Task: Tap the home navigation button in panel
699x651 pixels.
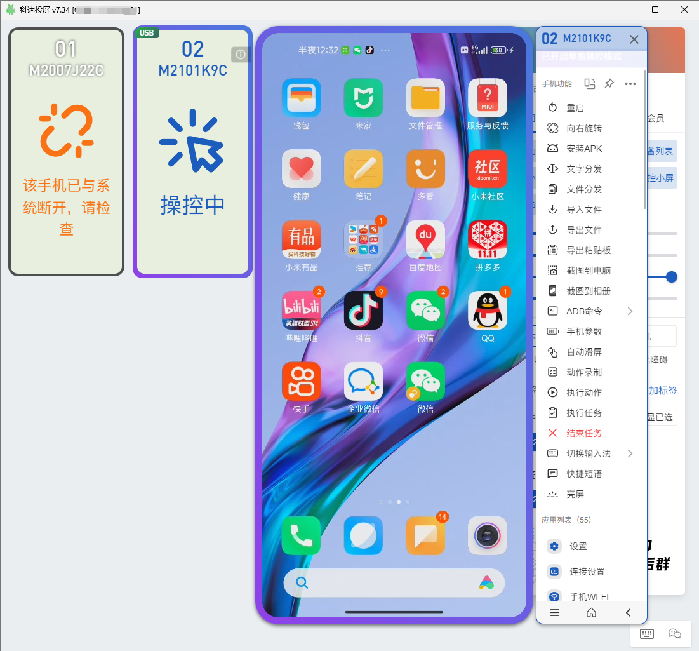Action: click(x=591, y=613)
